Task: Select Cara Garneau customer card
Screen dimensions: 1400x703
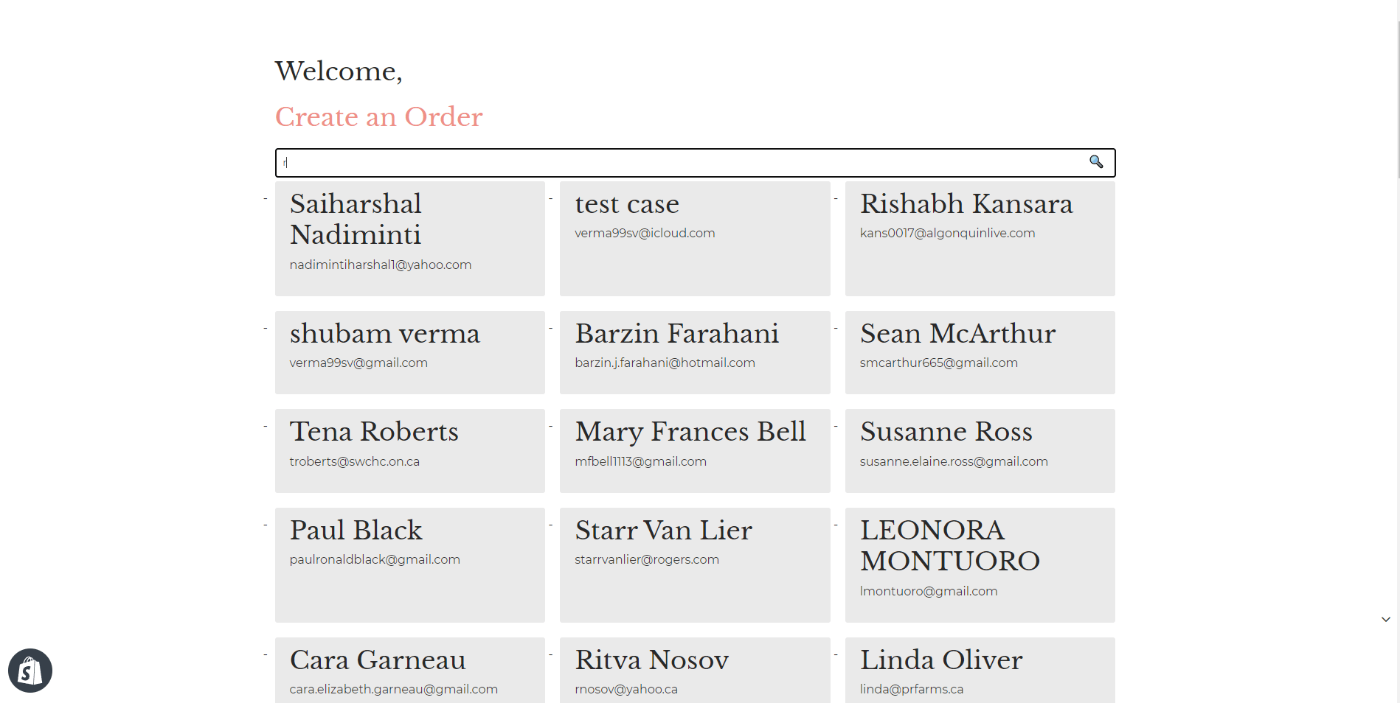Action: [x=409, y=670]
